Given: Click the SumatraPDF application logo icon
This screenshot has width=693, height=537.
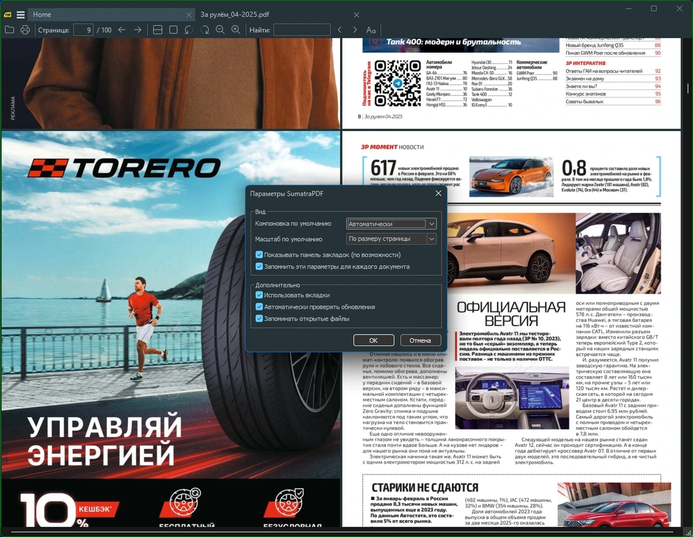Looking at the screenshot, I should click(x=8, y=14).
